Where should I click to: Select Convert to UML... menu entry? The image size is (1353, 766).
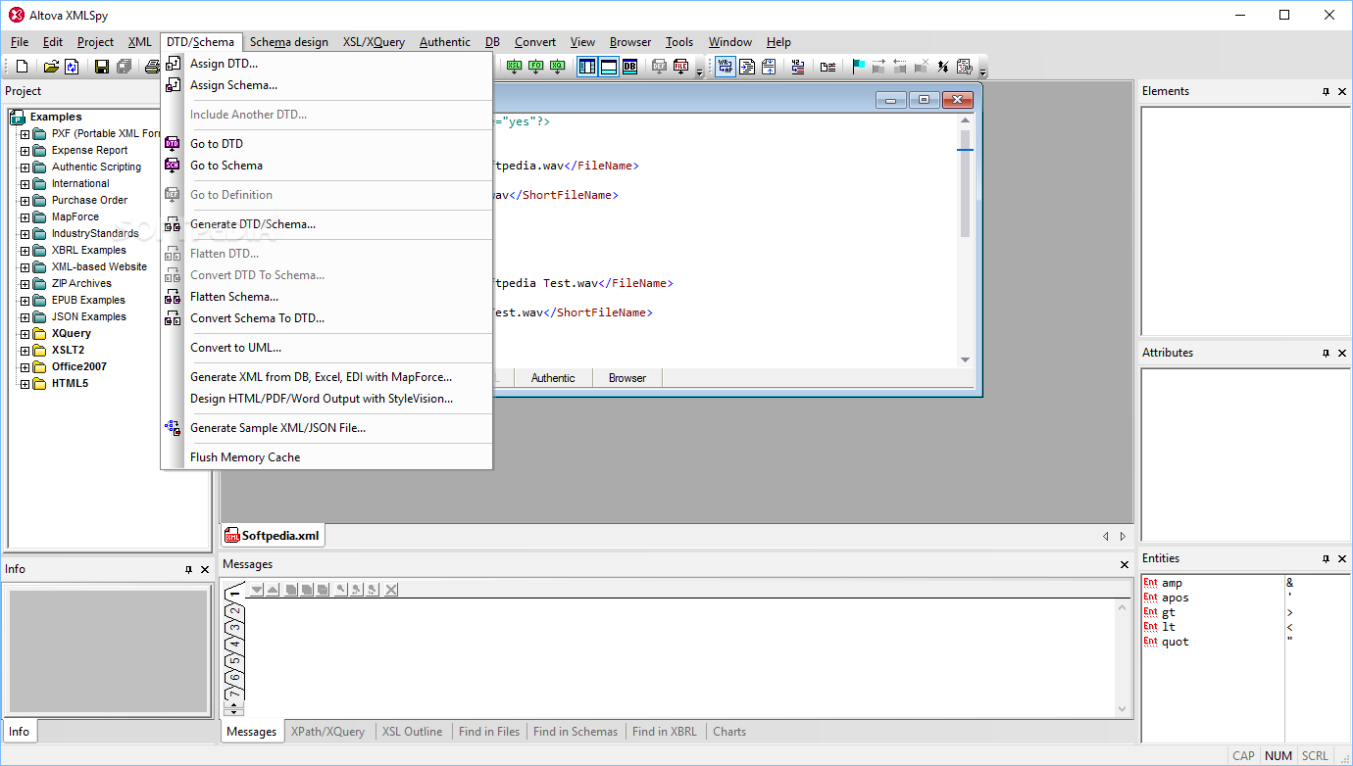326,348
